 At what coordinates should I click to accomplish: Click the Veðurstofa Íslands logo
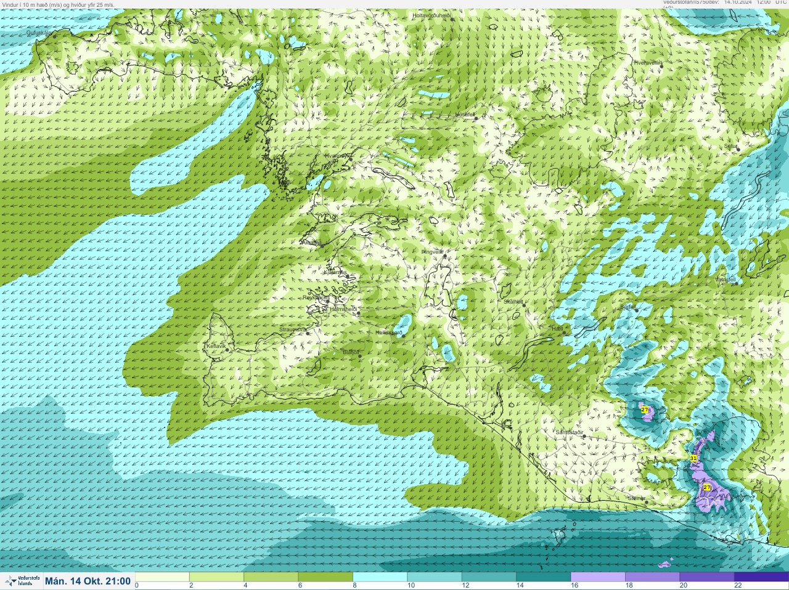(x=21, y=581)
